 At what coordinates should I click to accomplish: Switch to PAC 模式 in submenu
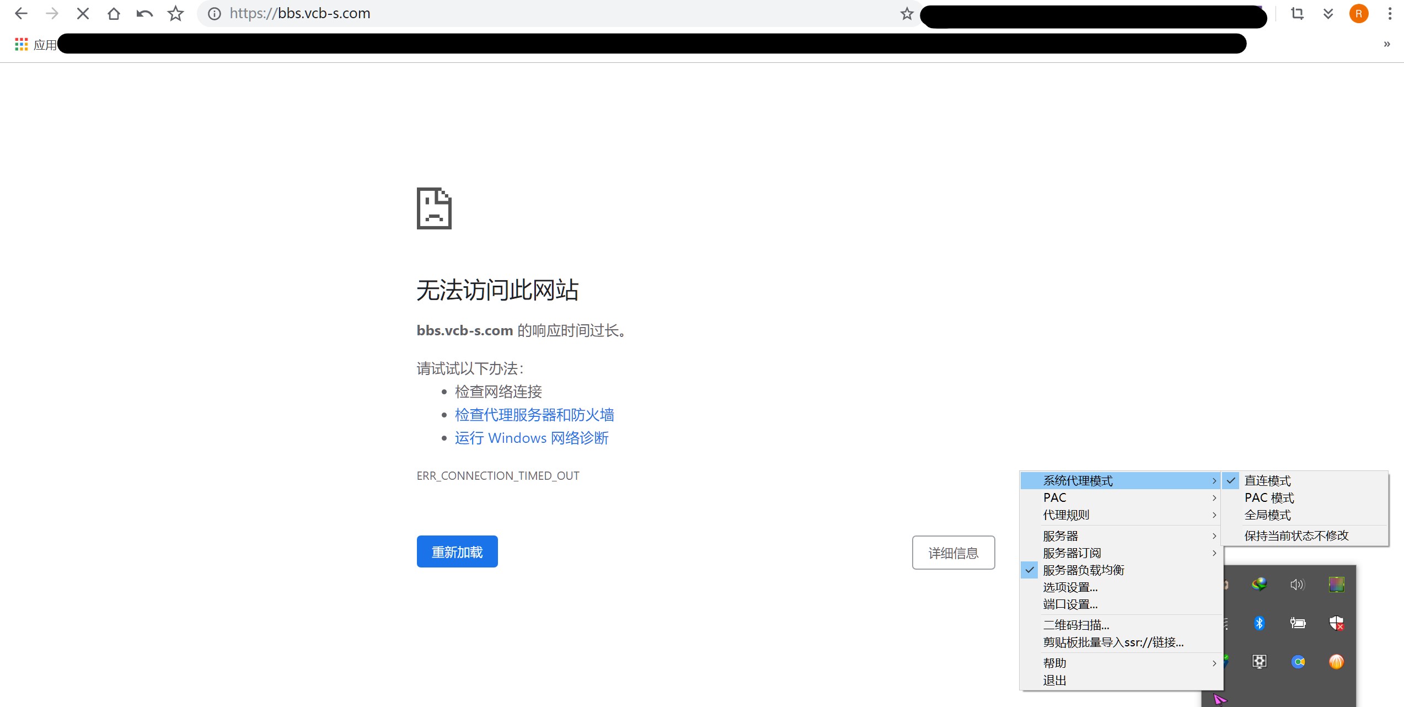click(x=1305, y=497)
